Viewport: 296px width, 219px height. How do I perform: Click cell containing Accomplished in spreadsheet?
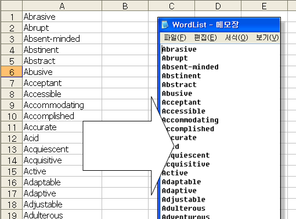click(x=62, y=116)
